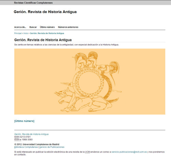Open the [Último número] link below banner
171x158 pixels.
(24, 121)
